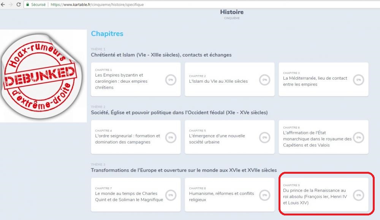This screenshot has width=380, height=220.
Task: Click 0% progress circle on L'Islam chapter
Action: [264, 80]
